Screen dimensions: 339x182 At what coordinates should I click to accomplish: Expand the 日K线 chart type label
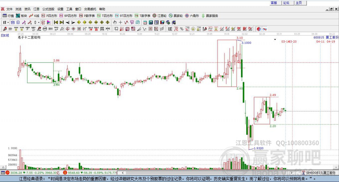pyautogui.click(x=5, y=35)
